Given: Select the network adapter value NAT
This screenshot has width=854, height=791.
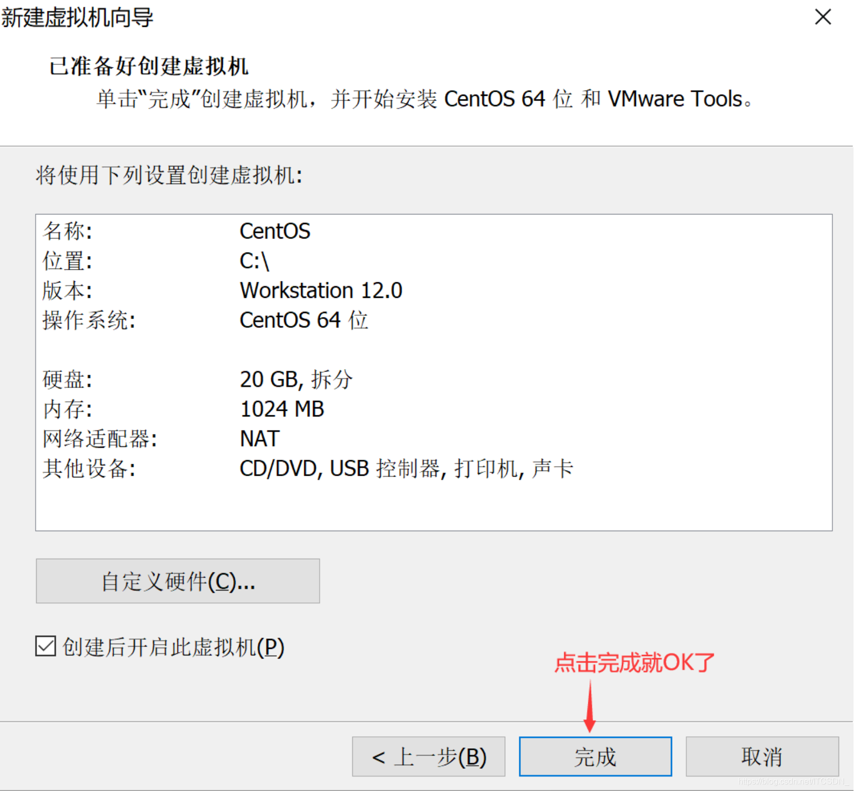Looking at the screenshot, I should tap(259, 439).
